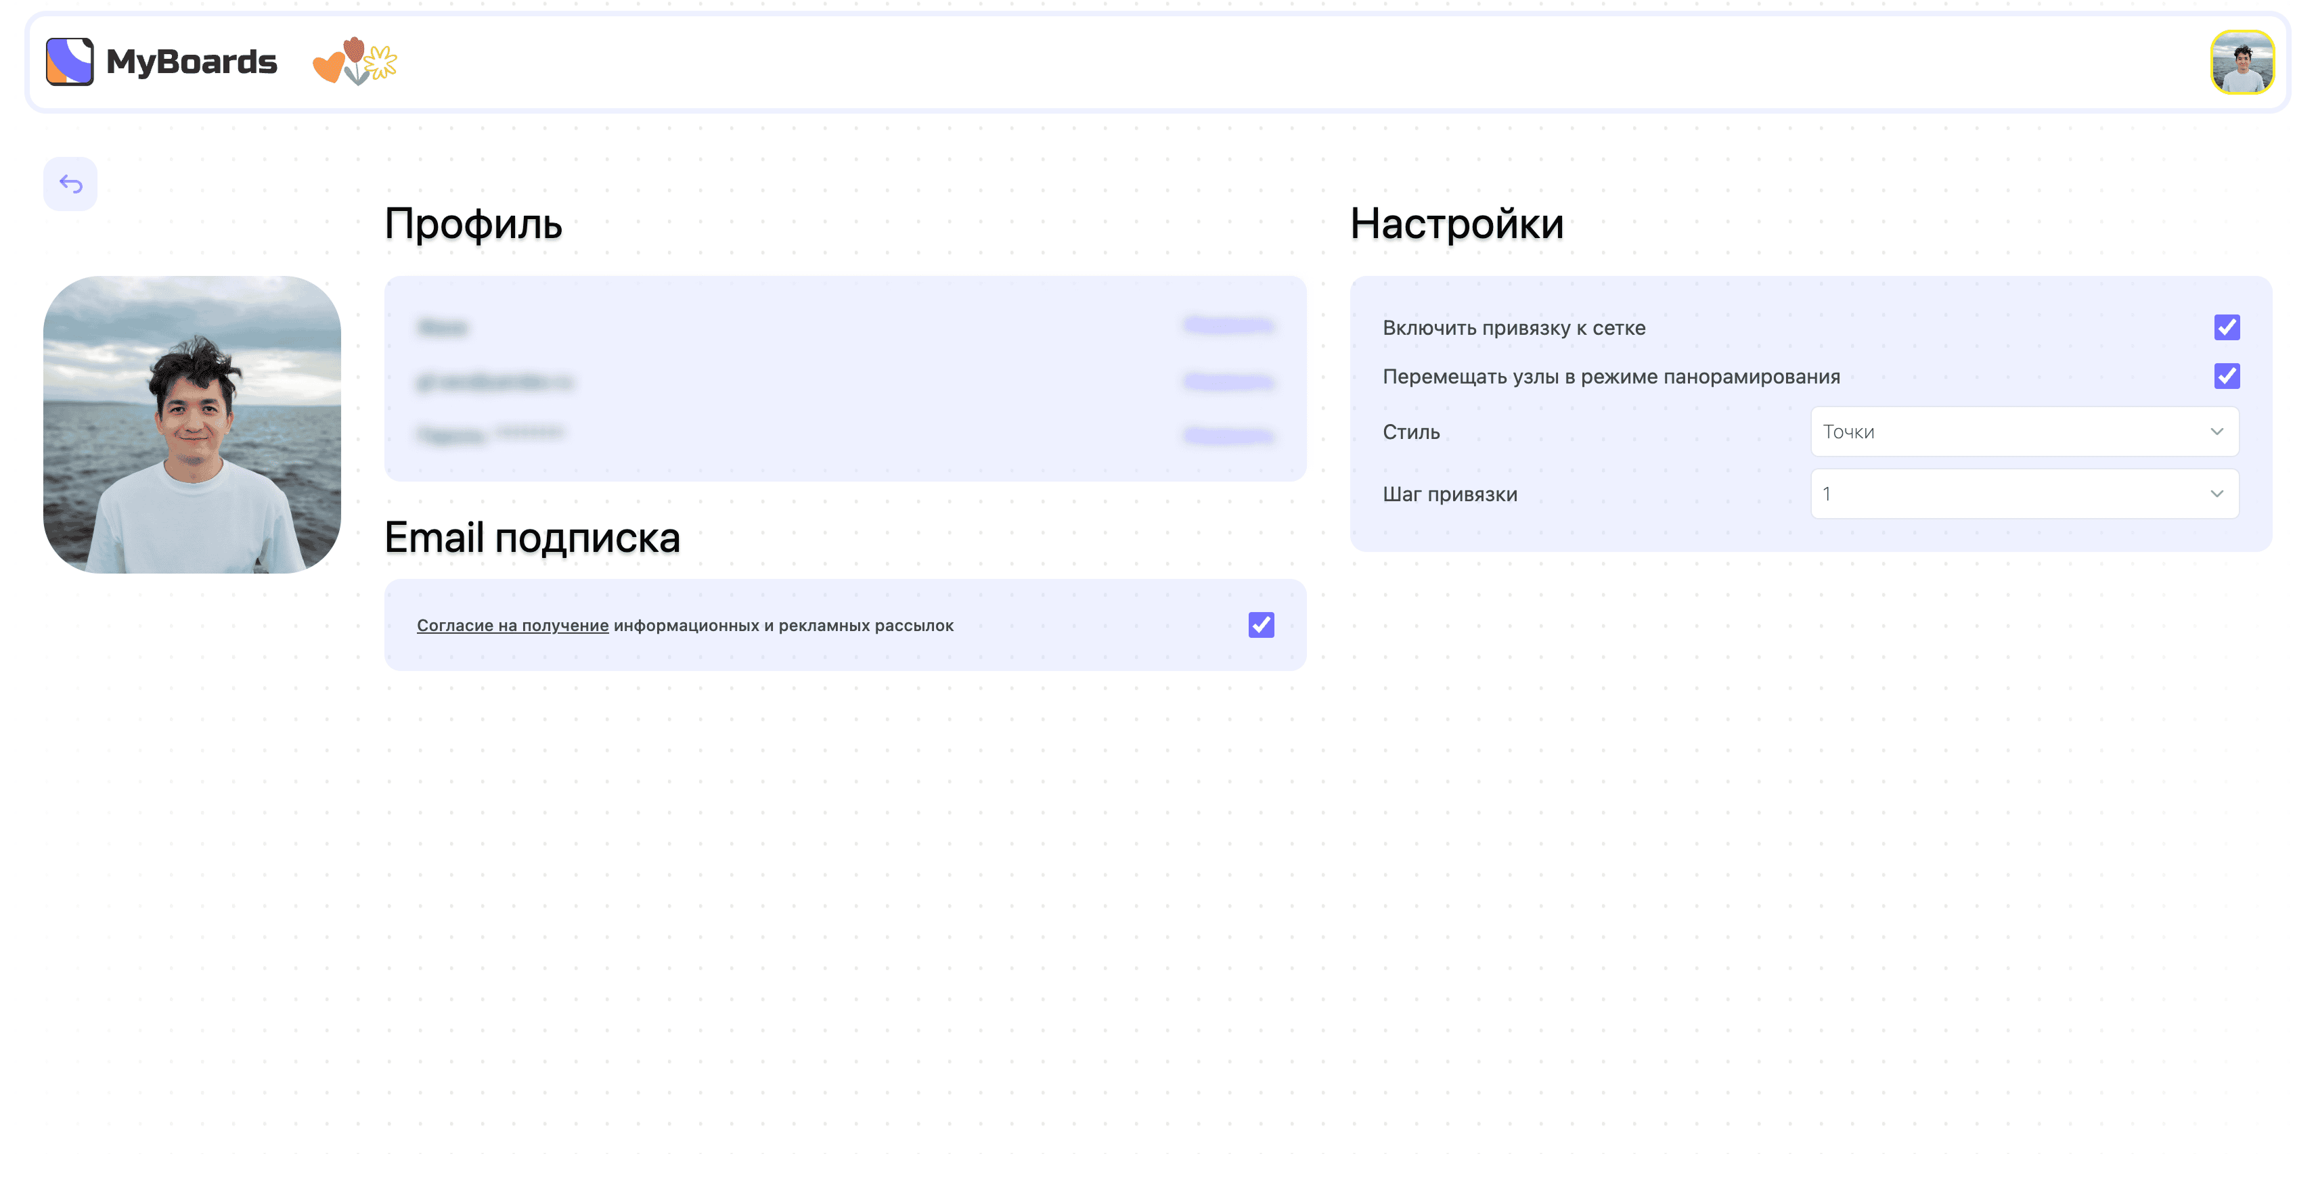The height and width of the screenshot is (1185, 2316).
Task: Click the edit control beside the name row
Action: click(x=1226, y=326)
